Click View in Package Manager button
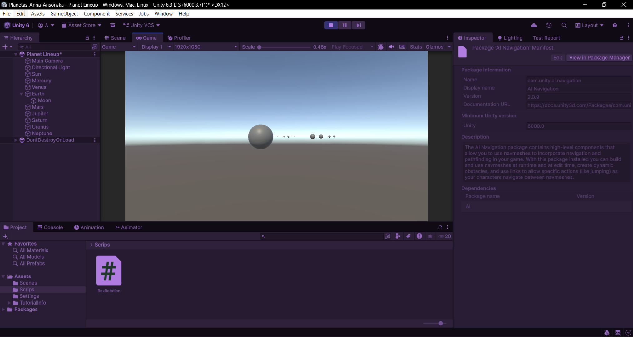The image size is (633, 337). (x=599, y=58)
